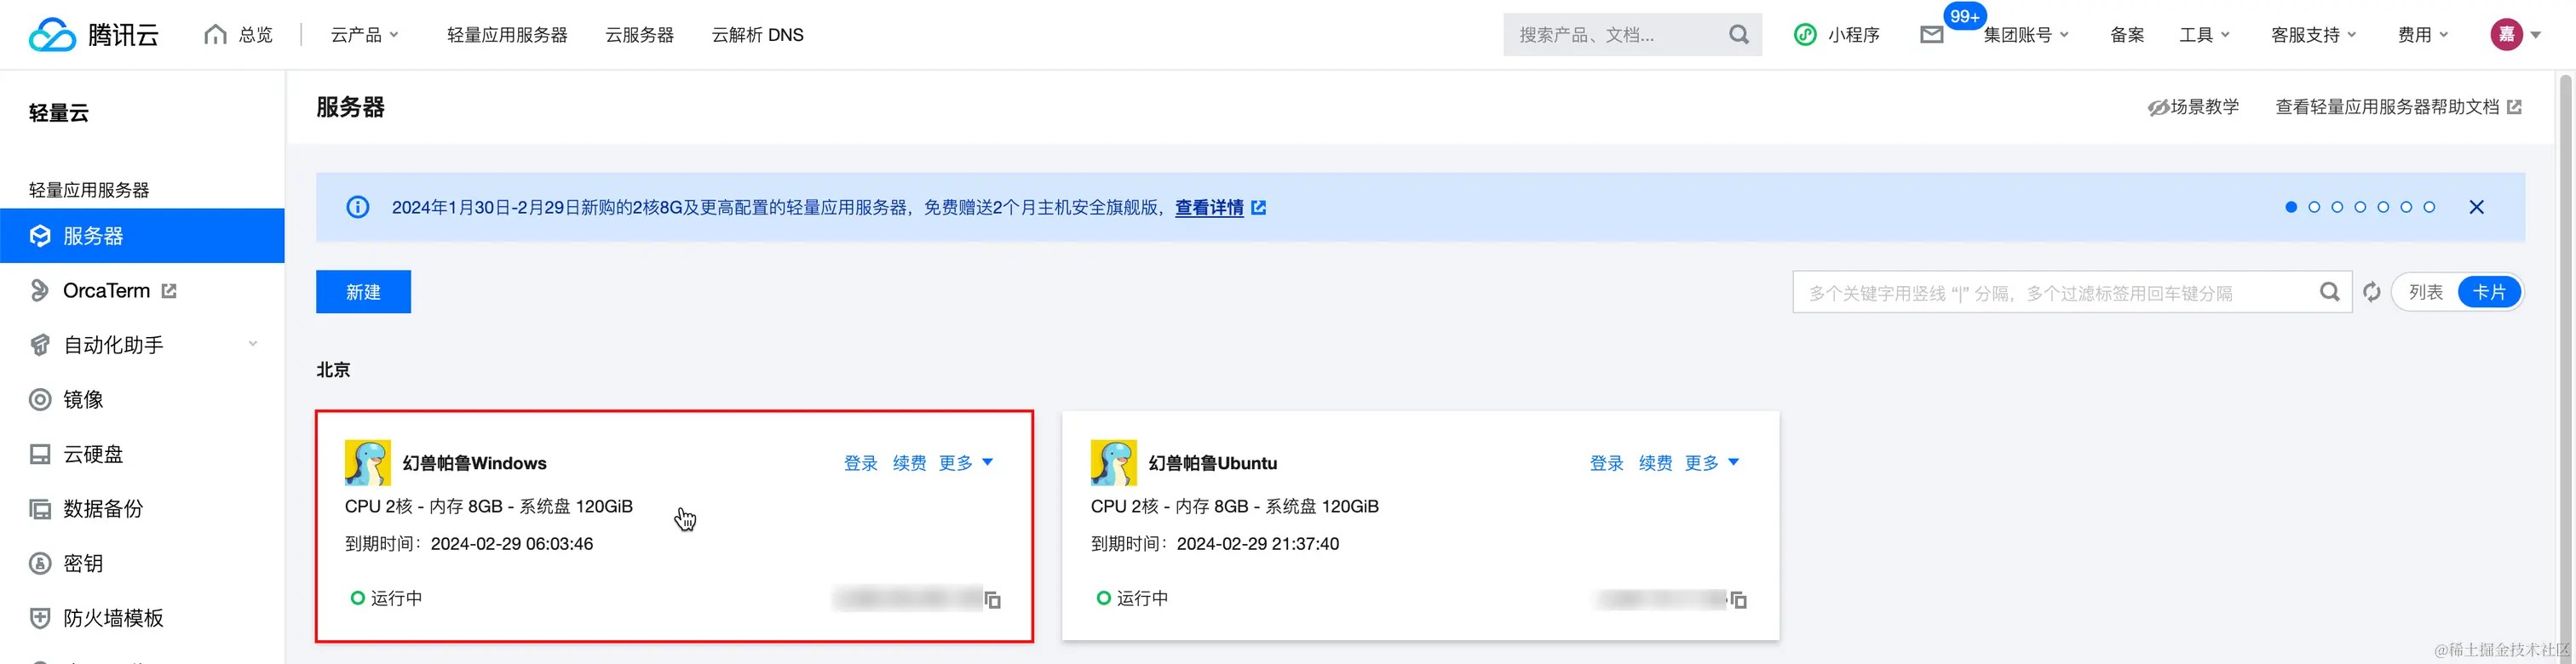Expand the 自动化助手 sidebar section

(x=142, y=345)
